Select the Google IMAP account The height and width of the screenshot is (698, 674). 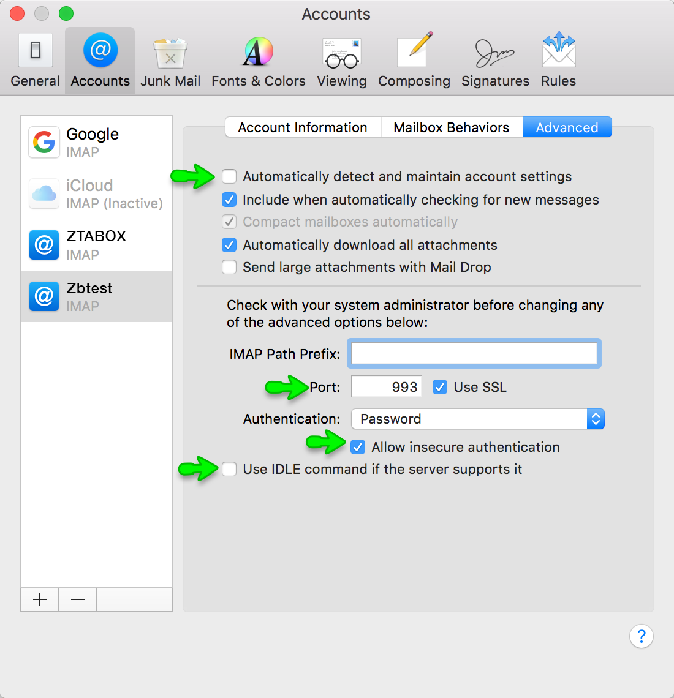pyautogui.click(x=96, y=142)
